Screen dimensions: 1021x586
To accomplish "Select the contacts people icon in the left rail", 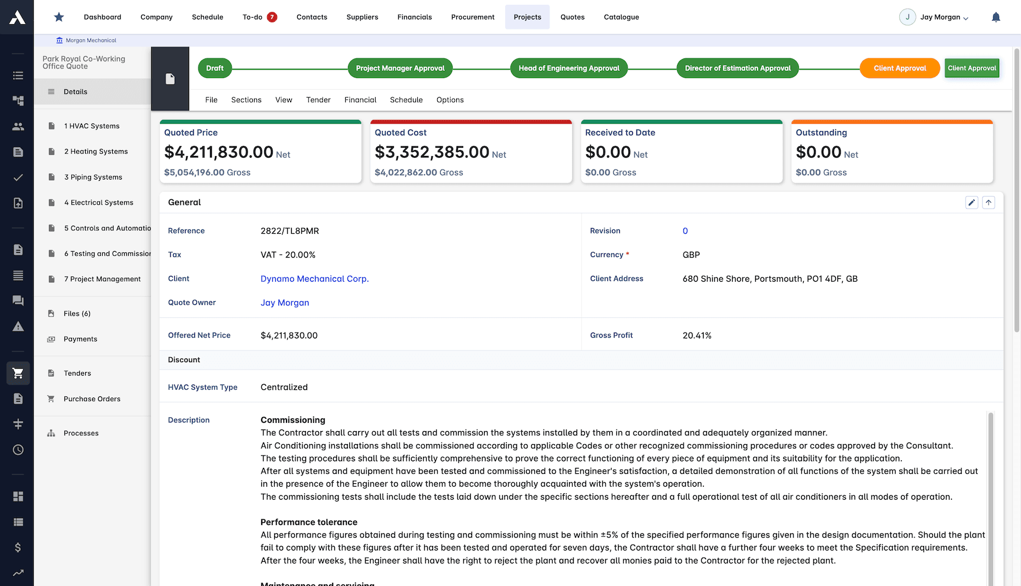I will [x=18, y=126].
